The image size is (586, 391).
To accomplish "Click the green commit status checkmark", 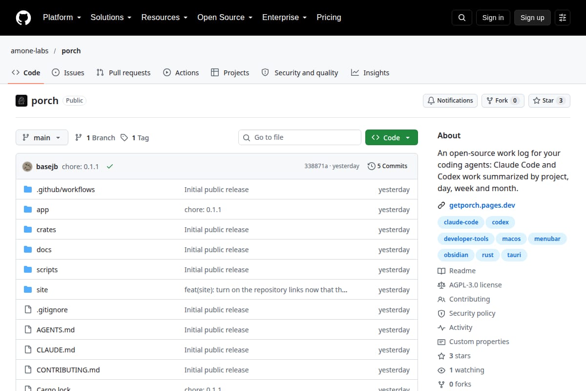I will click(x=110, y=166).
